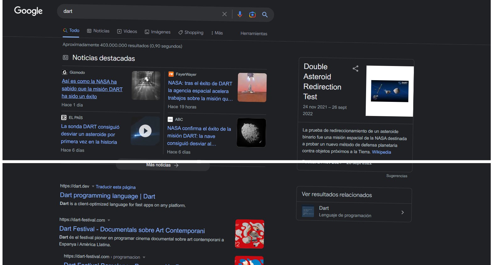Screen dimensions: 492x265
Task: Click the EL PAÍS source icon
Action: coord(64,117)
